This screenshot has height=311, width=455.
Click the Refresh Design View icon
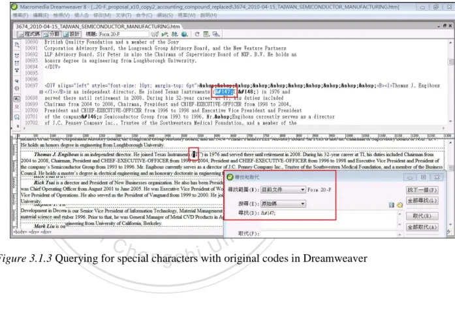click(x=197, y=34)
